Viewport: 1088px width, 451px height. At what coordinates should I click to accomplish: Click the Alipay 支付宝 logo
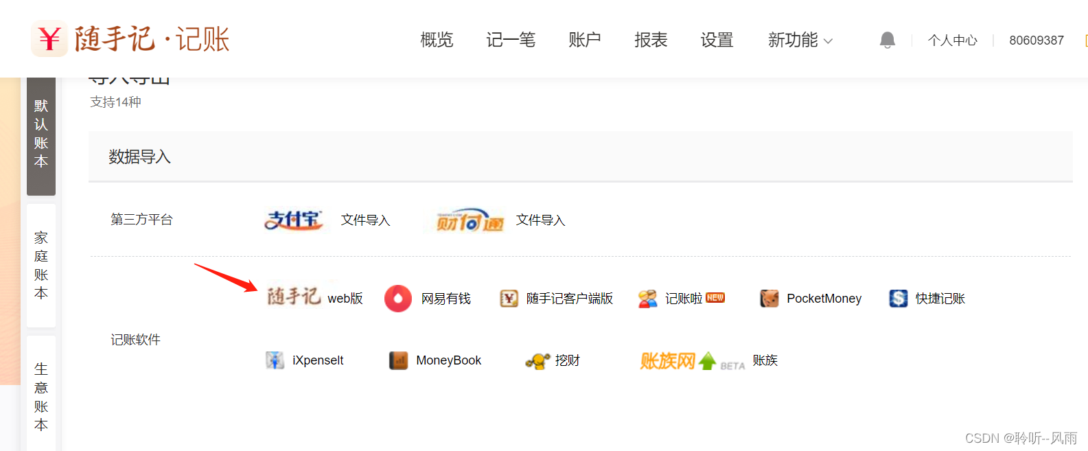pos(294,220)
